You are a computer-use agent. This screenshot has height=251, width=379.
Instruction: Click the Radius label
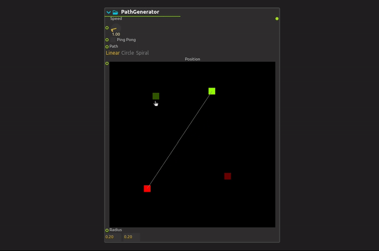[116, 230]
